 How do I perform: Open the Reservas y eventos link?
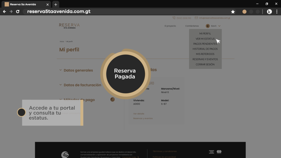click(143, 118)
